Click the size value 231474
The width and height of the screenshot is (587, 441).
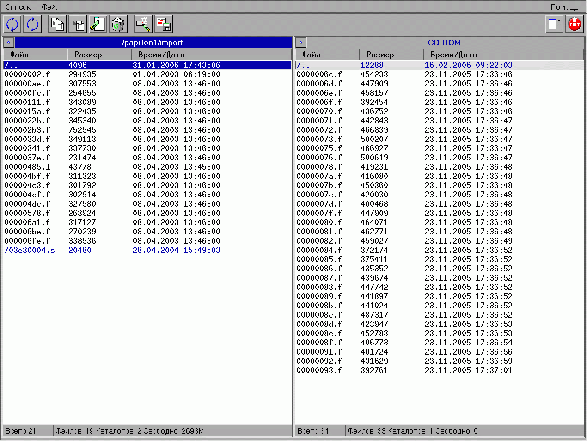82,158
